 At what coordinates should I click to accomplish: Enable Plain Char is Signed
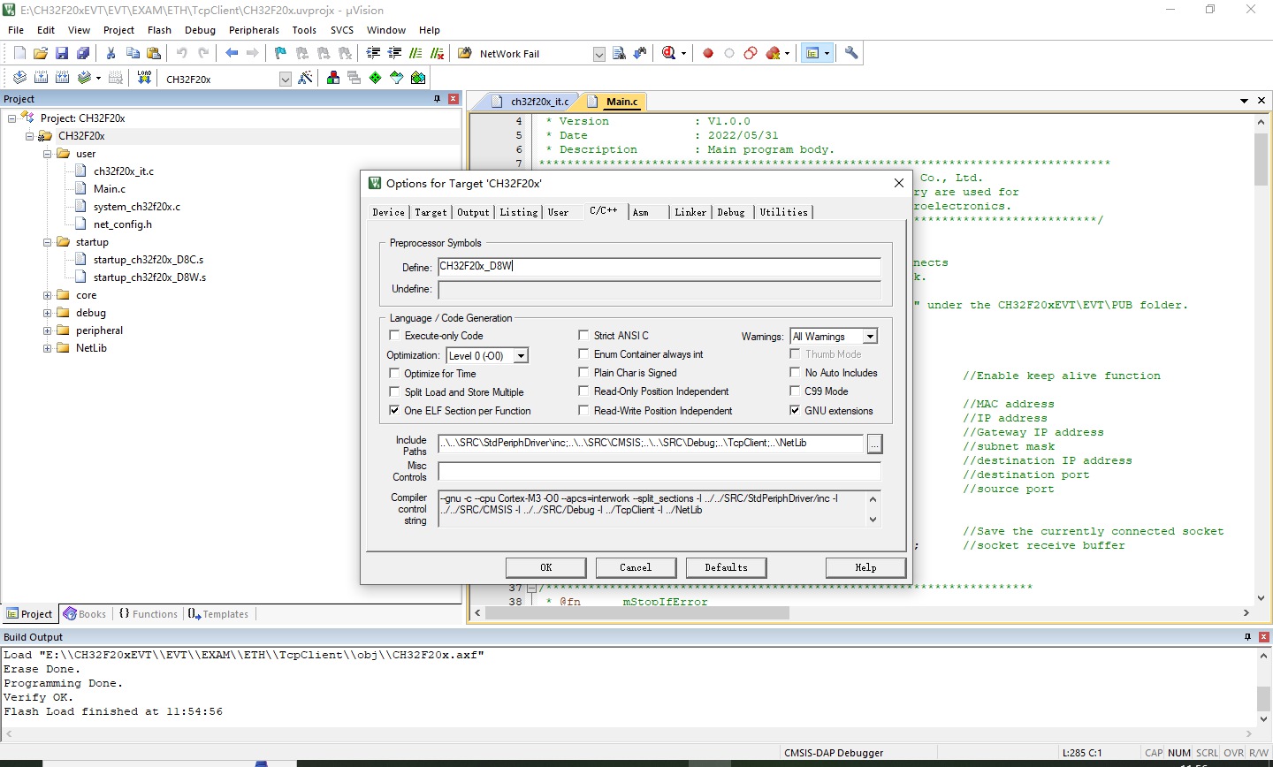583,373
